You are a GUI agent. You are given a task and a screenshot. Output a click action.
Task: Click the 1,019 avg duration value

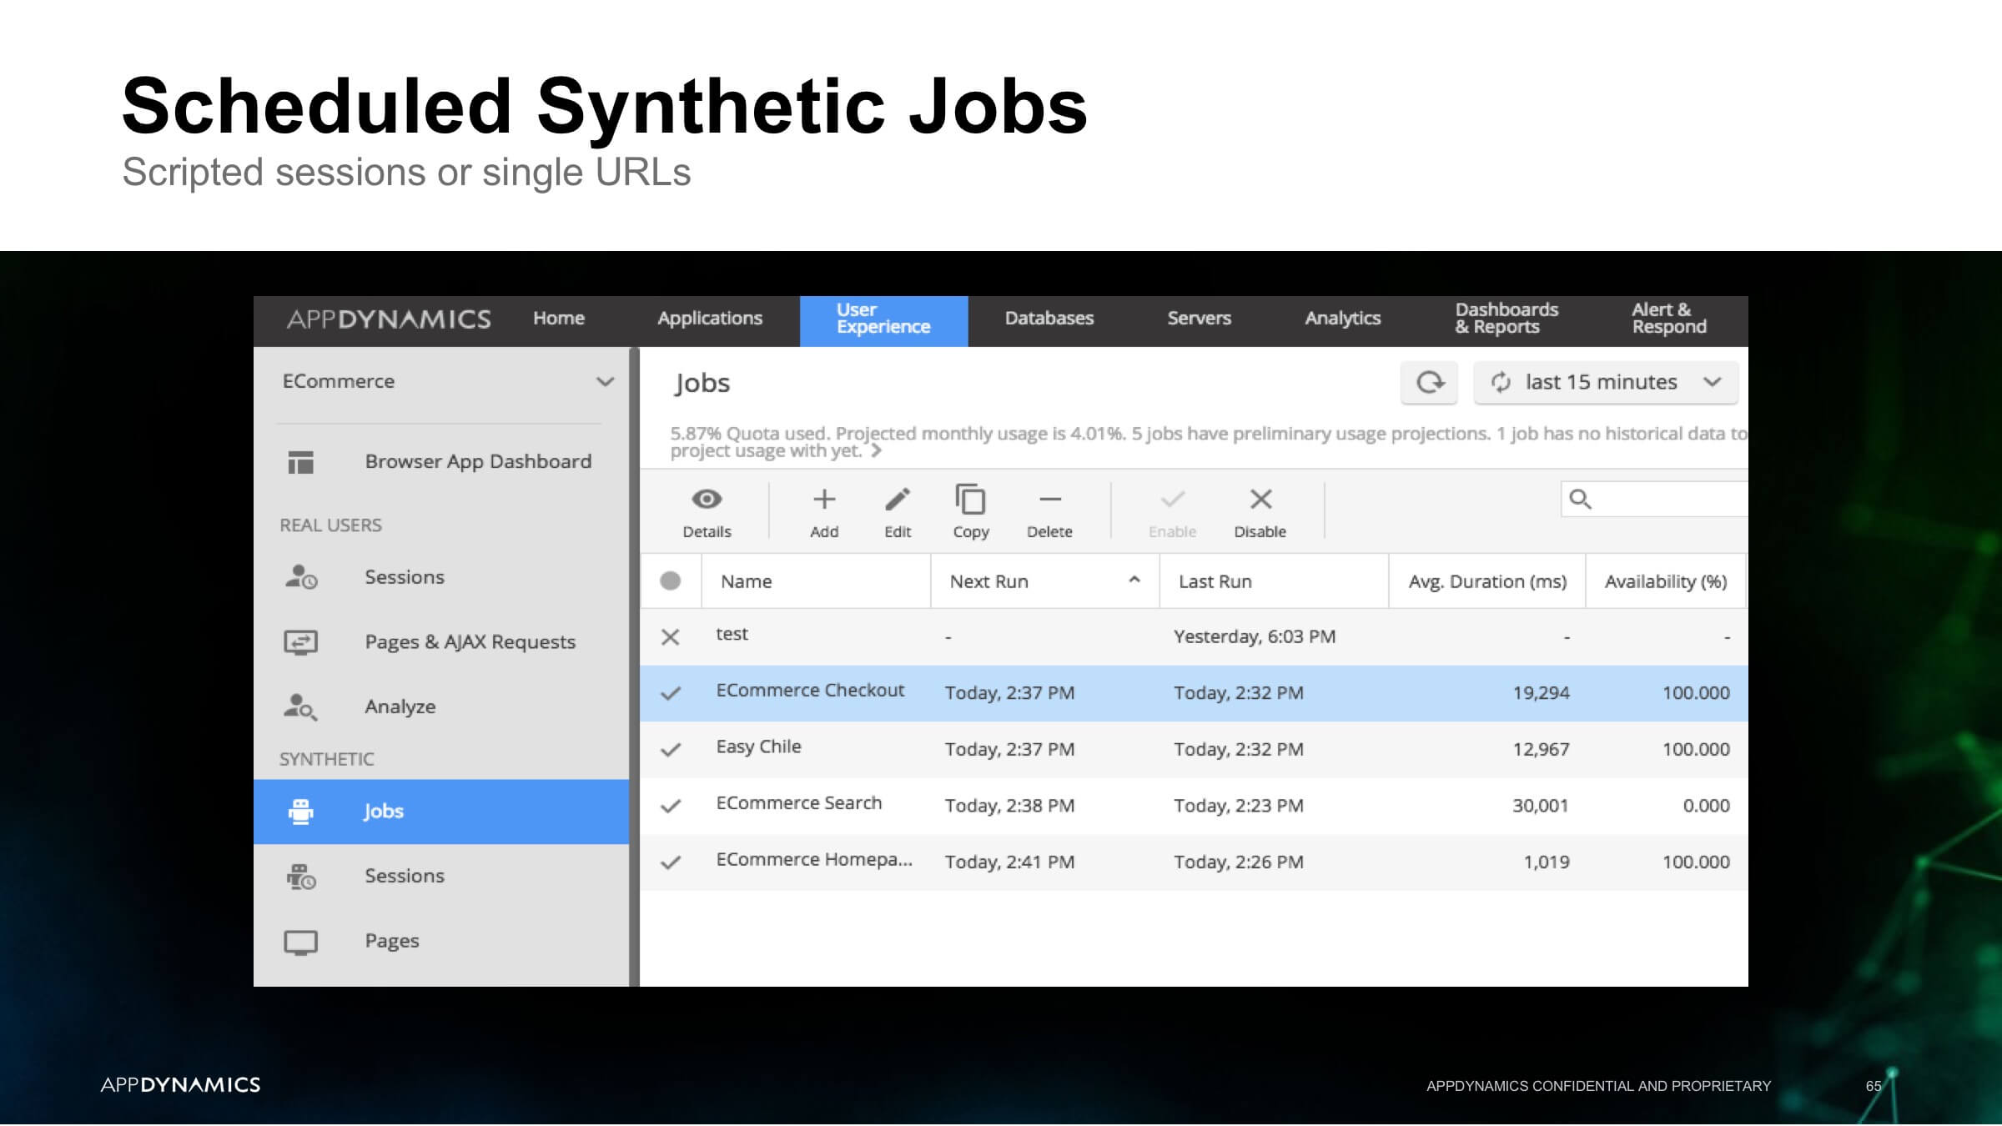(x=1547, y=862)
